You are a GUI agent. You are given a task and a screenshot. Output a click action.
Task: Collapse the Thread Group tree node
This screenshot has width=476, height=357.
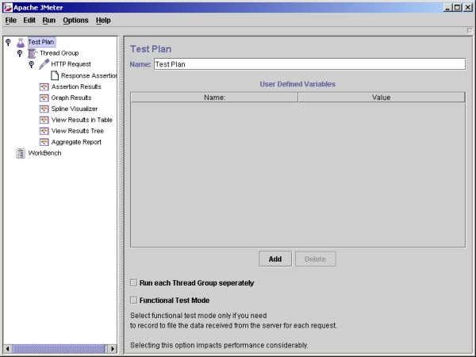[x=20, y=53]
